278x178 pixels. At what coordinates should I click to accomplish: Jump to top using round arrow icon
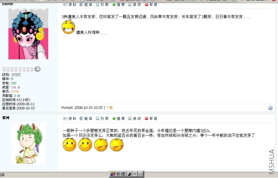pyautogui.click(x=270, y=108)
